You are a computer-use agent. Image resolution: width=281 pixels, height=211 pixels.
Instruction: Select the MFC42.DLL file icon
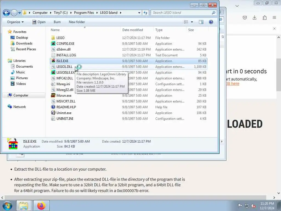pos(53,78)
